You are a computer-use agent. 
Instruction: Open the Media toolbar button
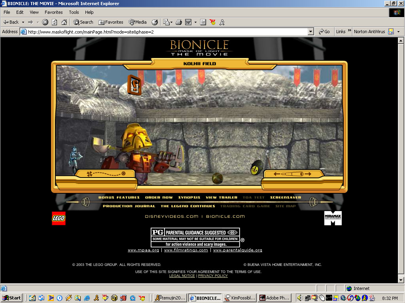(x=138, y=22)
